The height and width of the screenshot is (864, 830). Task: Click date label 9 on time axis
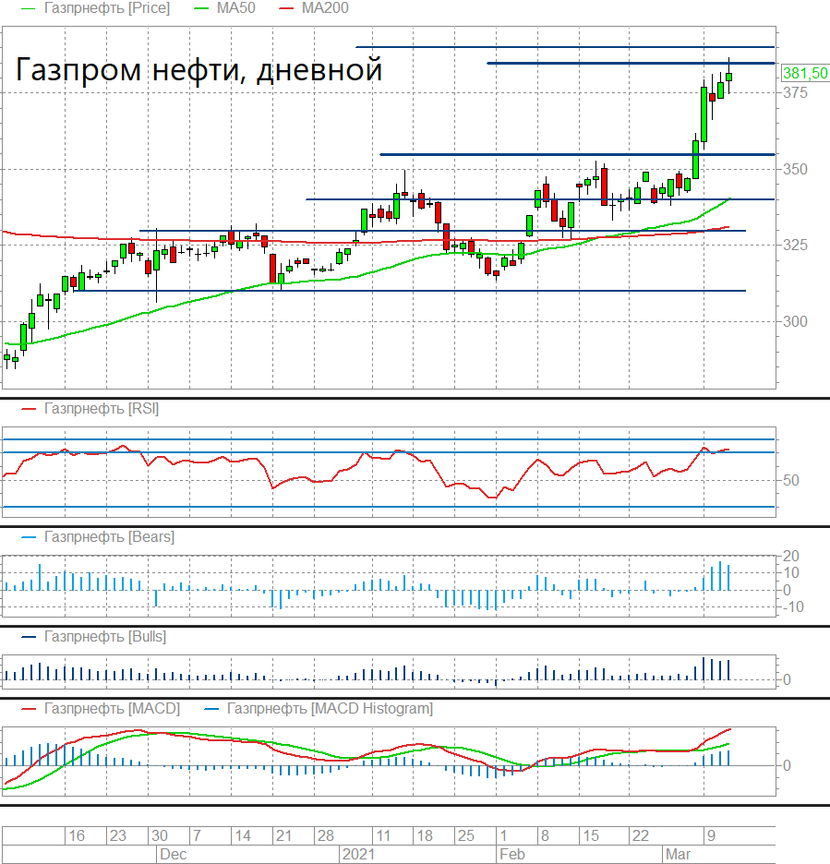click(712, 836)
